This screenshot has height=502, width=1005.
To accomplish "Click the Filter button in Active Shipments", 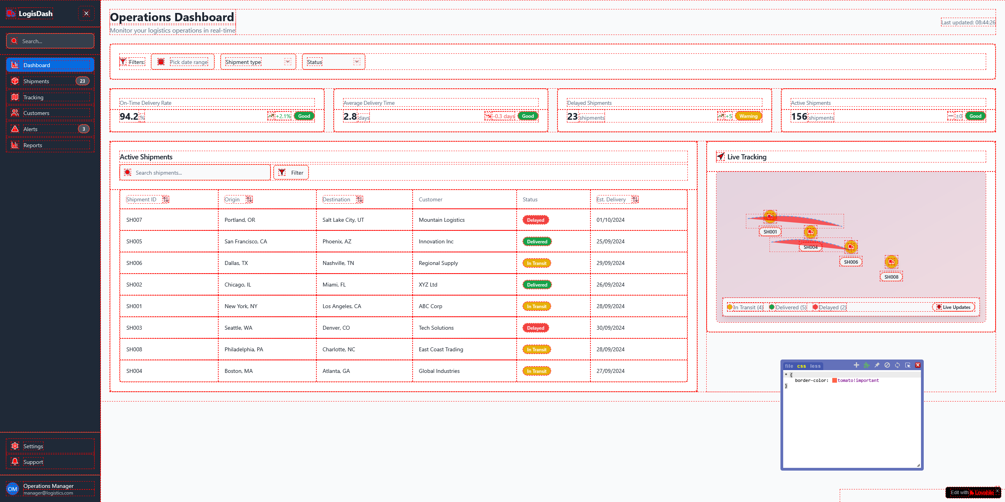I will click(x=291, y=173).
